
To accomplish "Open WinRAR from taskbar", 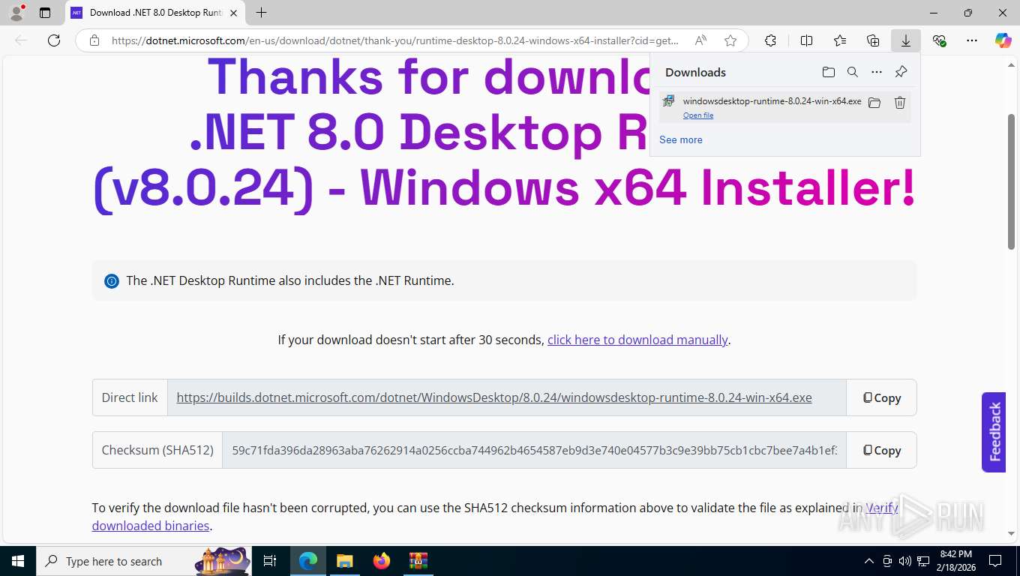I will 418,561.
